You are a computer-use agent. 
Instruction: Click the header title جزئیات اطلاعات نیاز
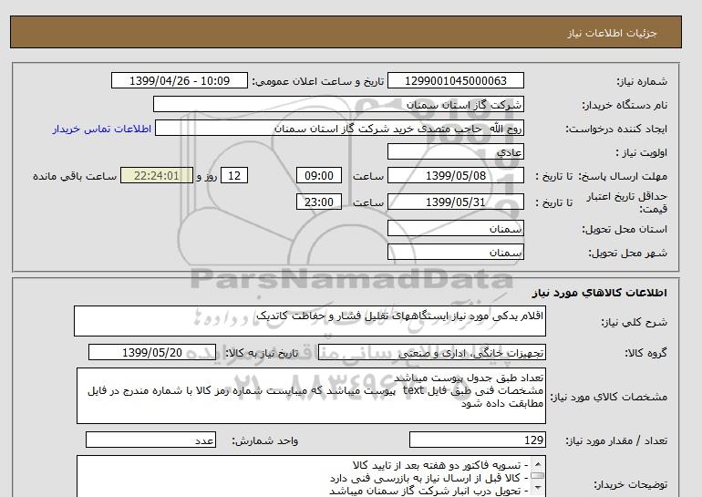tap(612, 33)
